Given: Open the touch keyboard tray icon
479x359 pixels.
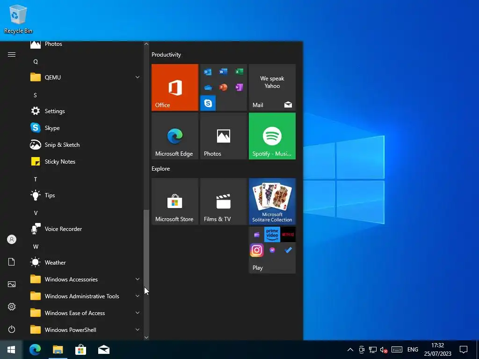Looking at the screenshot, I should [x=397, y=350].
